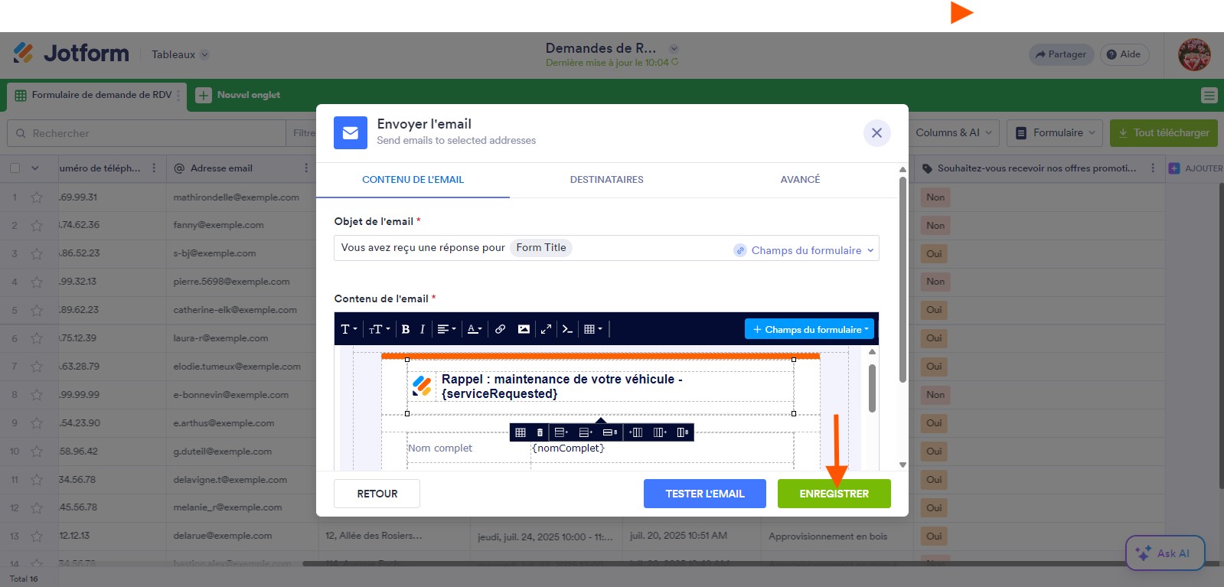Toggle italic formatting in email editor
Screen dimensions: 1224x587
[422, 329]
